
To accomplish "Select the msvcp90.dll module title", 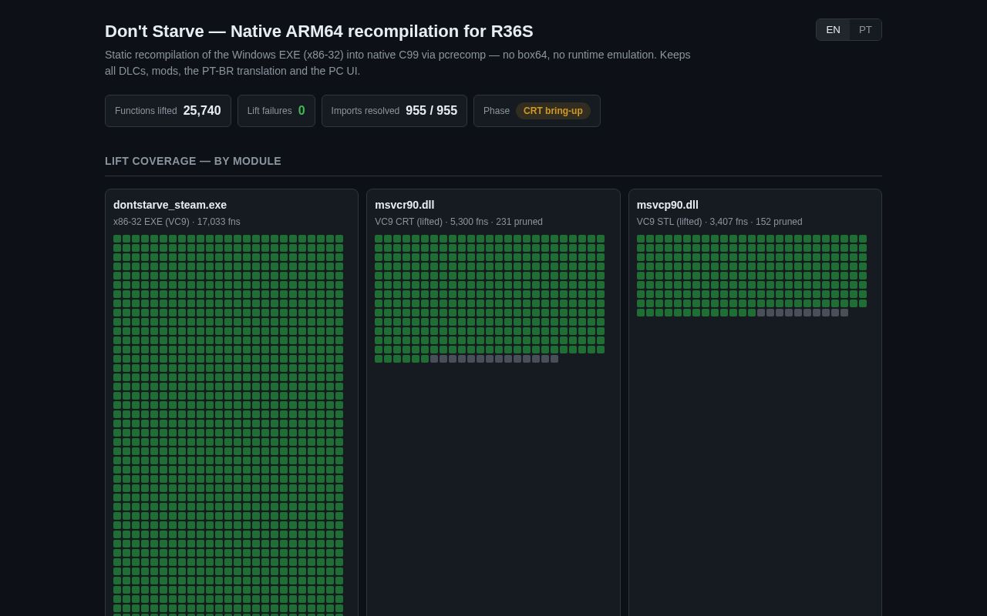I will [667, 205].
